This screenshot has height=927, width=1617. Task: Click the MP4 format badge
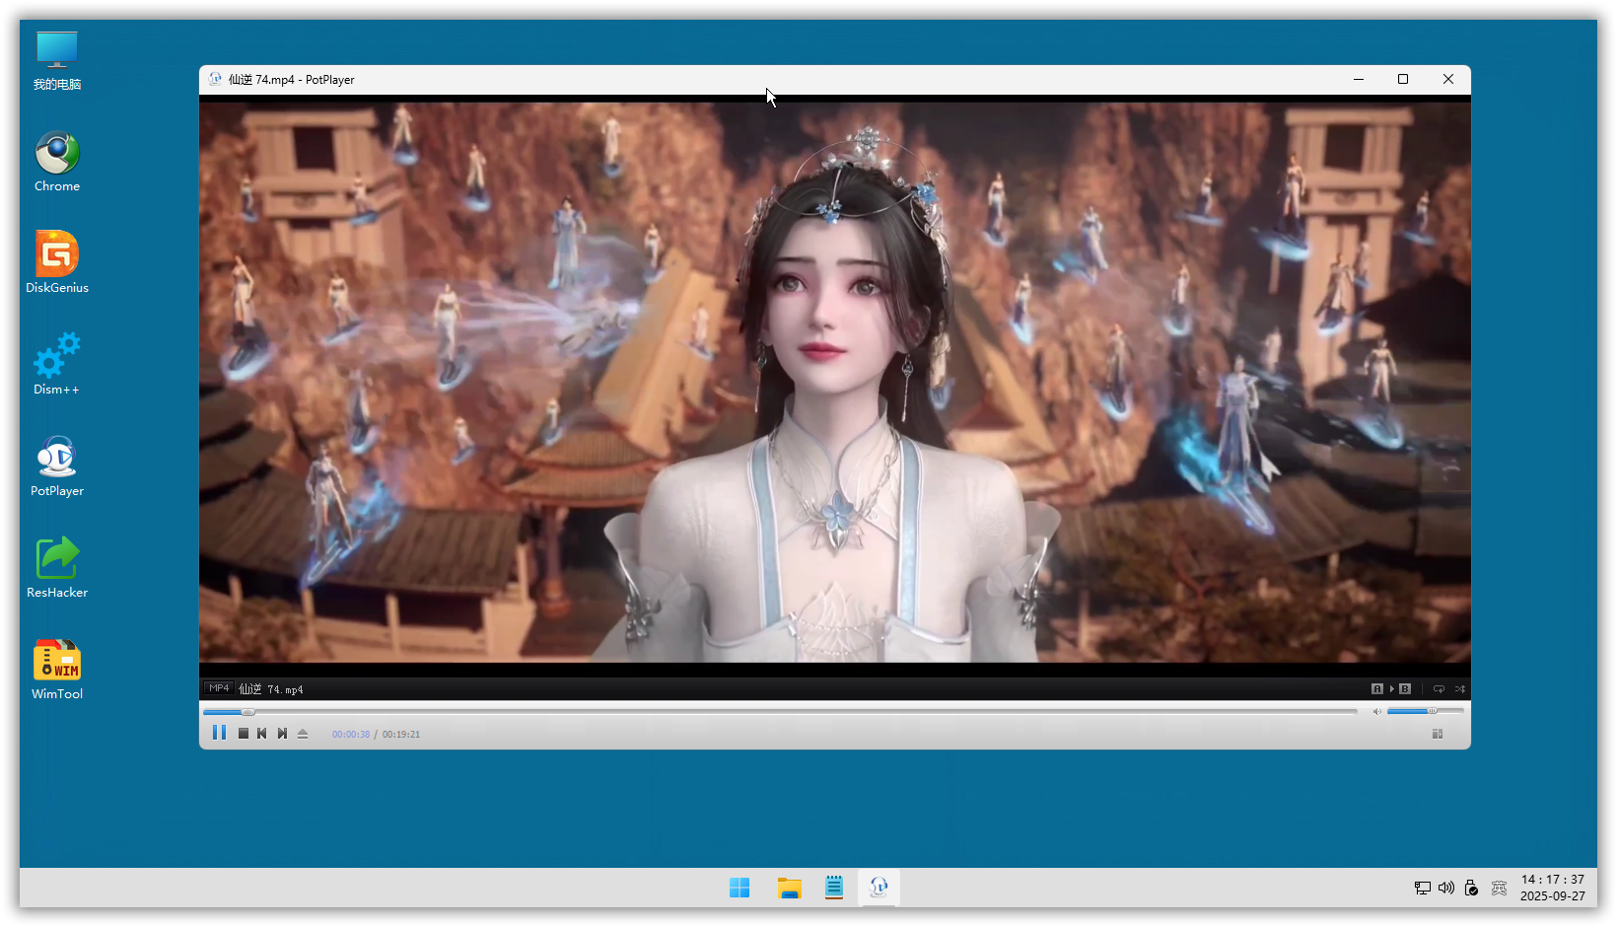pos(219,688)
